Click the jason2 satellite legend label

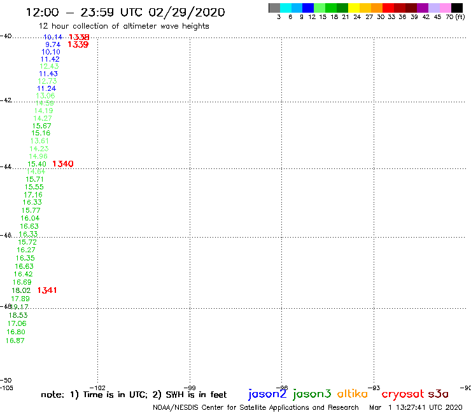pyautogui.click(x=267, y=394)
